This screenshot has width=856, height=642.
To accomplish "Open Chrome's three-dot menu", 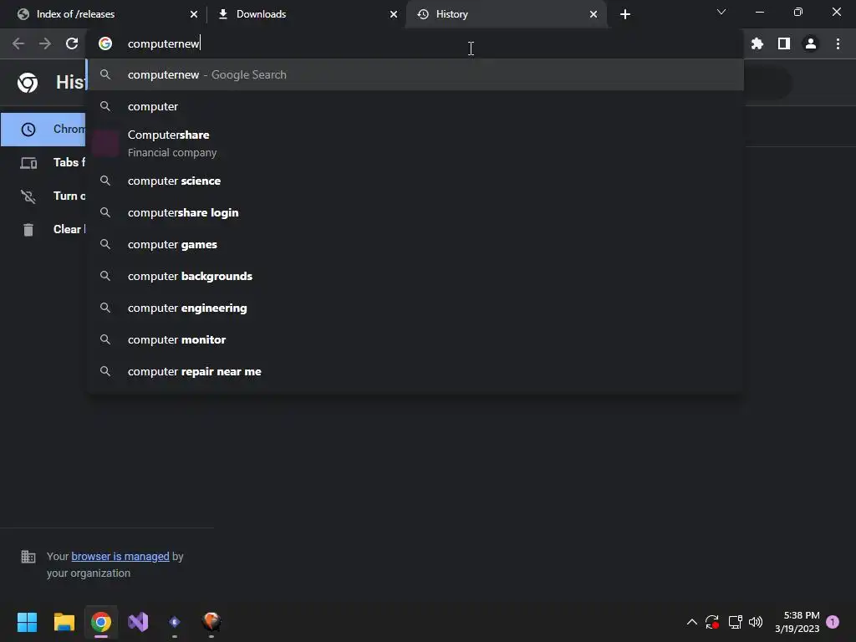I will tap(838, 43).
